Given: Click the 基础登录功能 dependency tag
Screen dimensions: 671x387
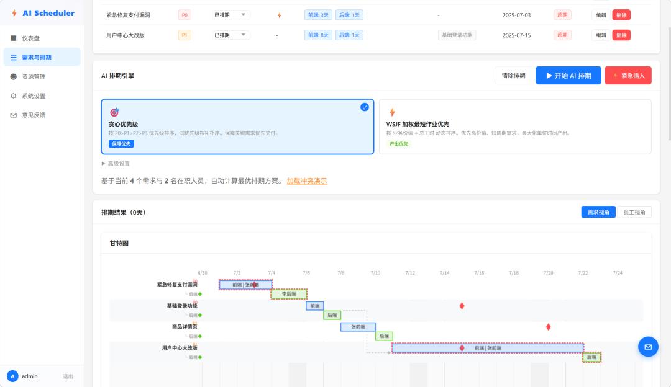Looking at the screenshot, I should click(x=457, y=35).
